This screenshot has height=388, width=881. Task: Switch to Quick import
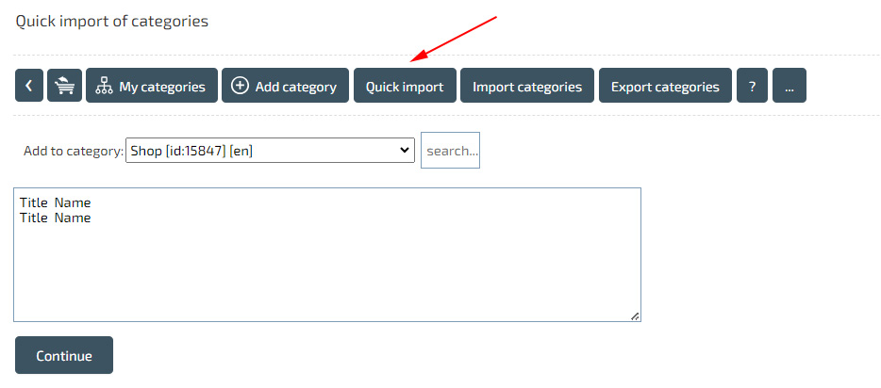[x=405, y=87]
